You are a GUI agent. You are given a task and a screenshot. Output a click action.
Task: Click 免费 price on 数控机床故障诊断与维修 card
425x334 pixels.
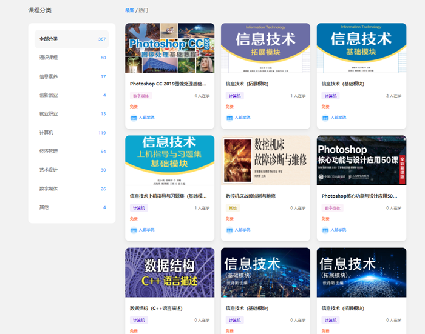[229, 219]
